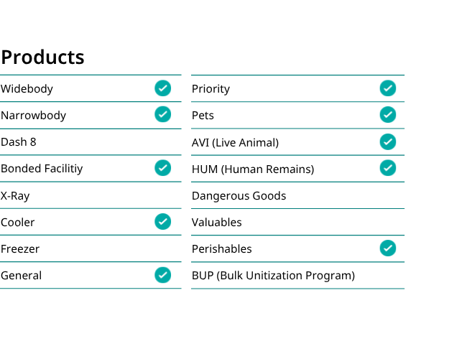Click the Perishables checkmark icon
Screen dimensions: 467x359
388,248
